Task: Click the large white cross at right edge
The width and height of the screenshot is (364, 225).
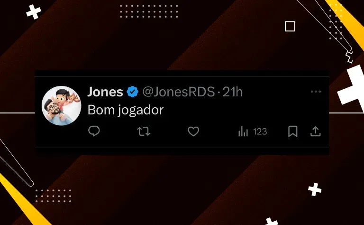Action: click(352, 88)
